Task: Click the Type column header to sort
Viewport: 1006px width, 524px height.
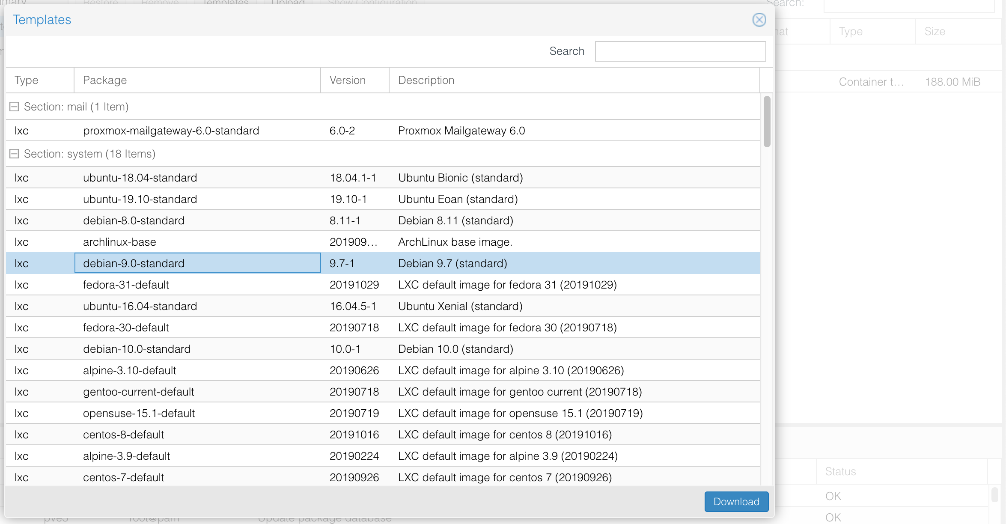Action: 25,80
